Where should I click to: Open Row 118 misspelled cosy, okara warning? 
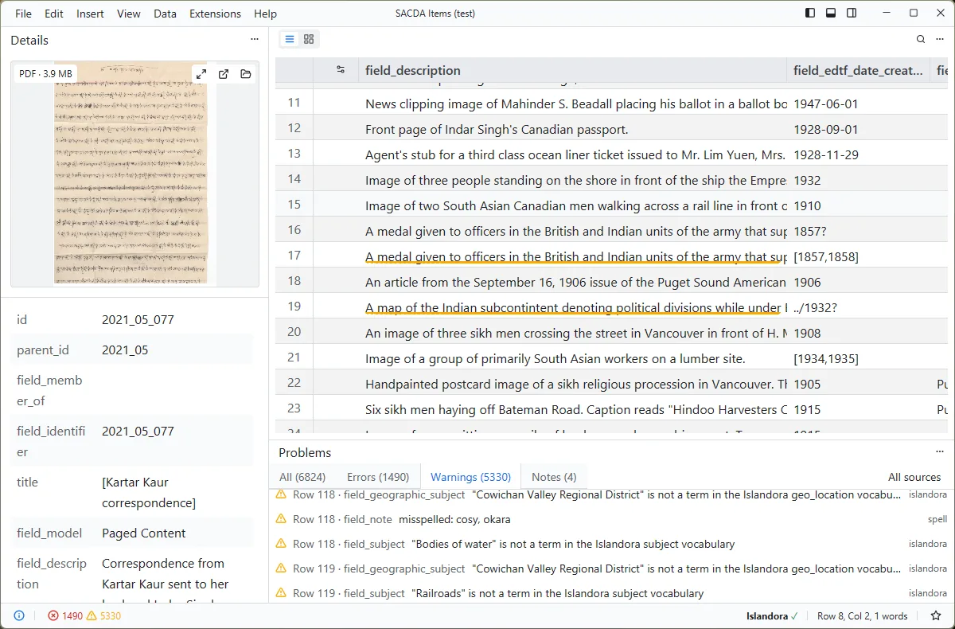611,519
